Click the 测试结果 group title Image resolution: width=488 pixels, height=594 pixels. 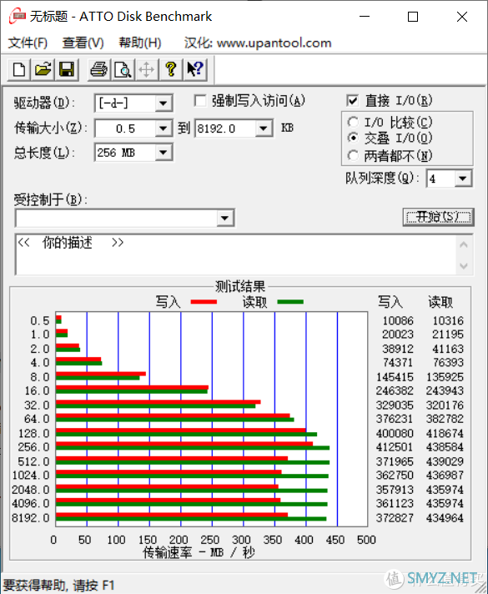[x=240, y=286]
